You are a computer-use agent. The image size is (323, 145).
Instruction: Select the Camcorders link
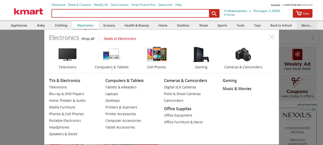tap(173, 101)
